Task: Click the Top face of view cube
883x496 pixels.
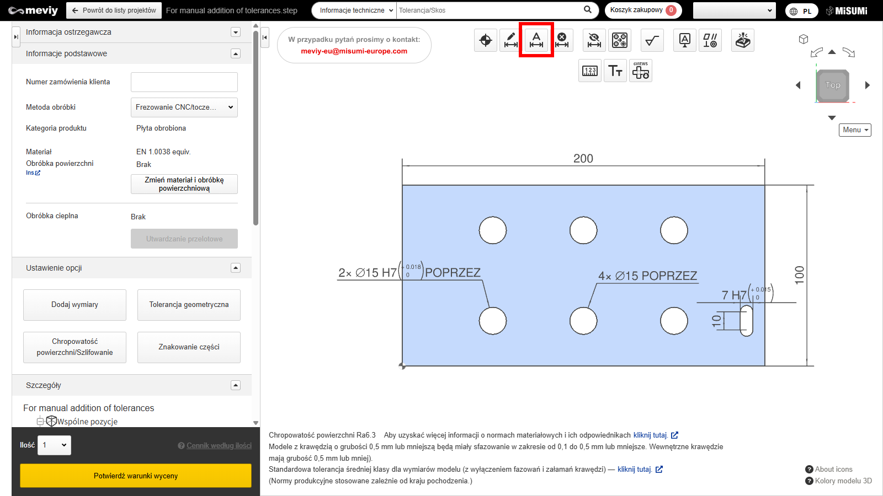Action: (x=833, y=85)
